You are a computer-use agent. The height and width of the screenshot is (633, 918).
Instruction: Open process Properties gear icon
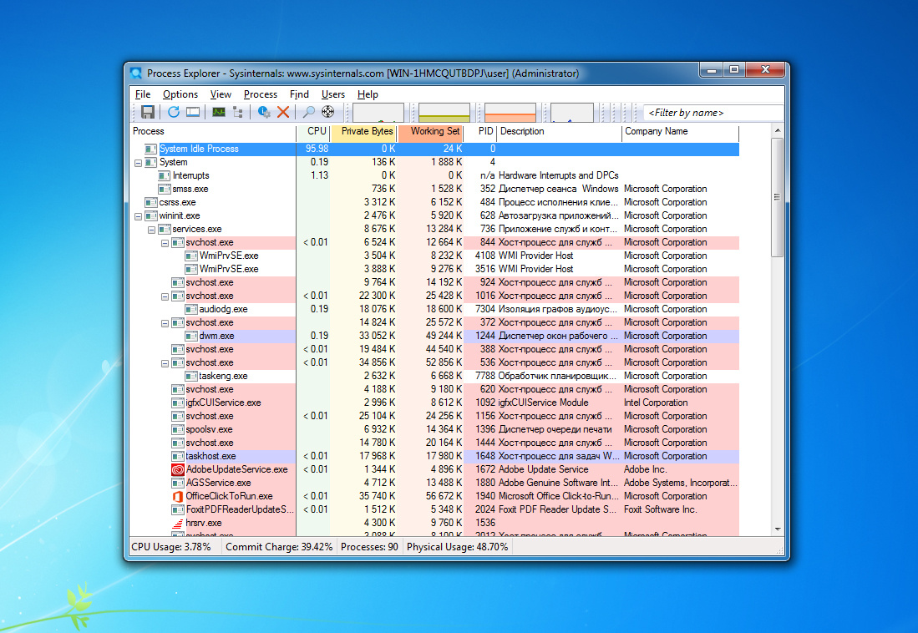pos(264,112)
